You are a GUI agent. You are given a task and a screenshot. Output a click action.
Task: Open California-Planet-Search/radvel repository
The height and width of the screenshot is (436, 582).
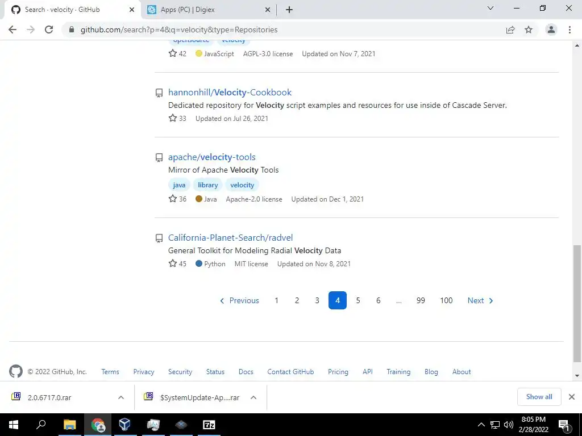231,238
